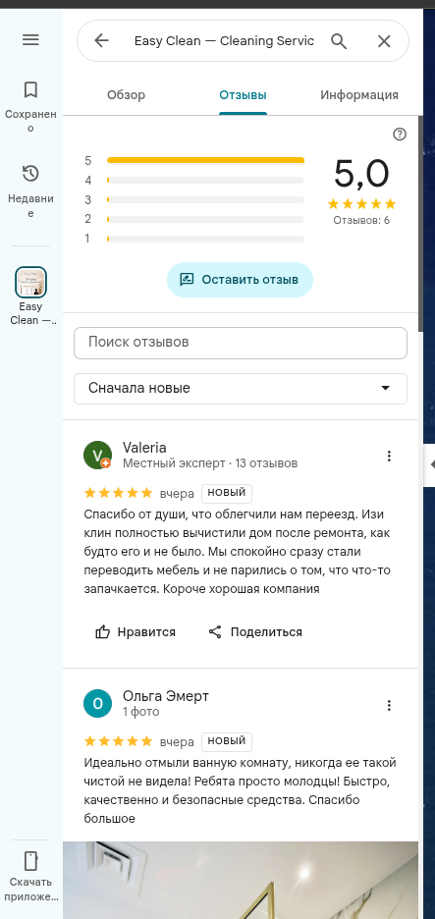Click НОВЫЙ badge on Ольга's review

pos(227,742)
